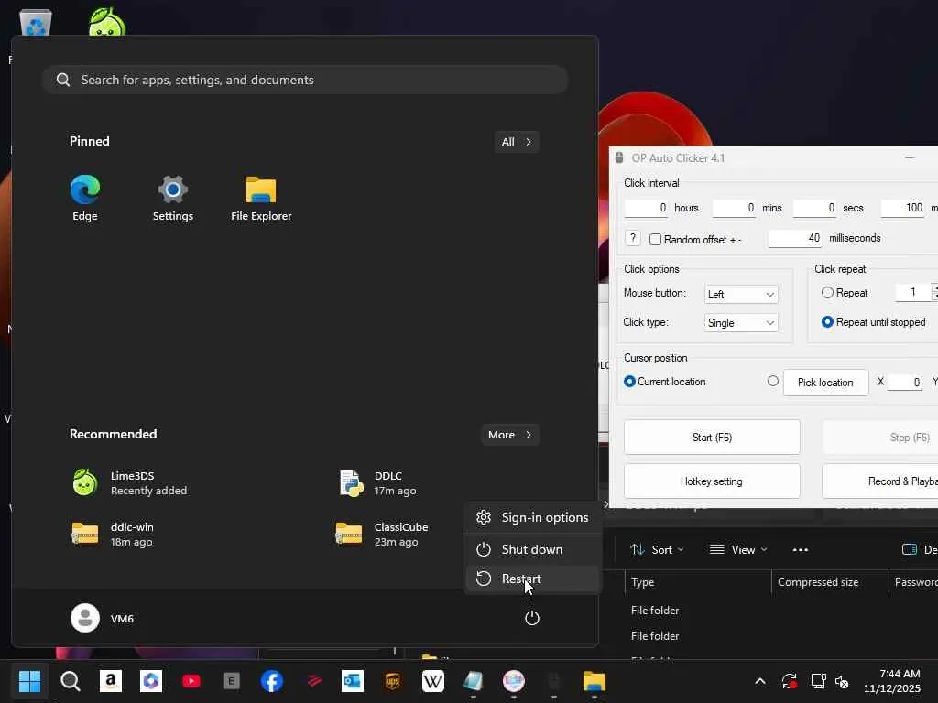The height and width of the screenshot is (703, 938).
Task: Click the power button icon
Action: pyautogui.click(x=532, y=618)
